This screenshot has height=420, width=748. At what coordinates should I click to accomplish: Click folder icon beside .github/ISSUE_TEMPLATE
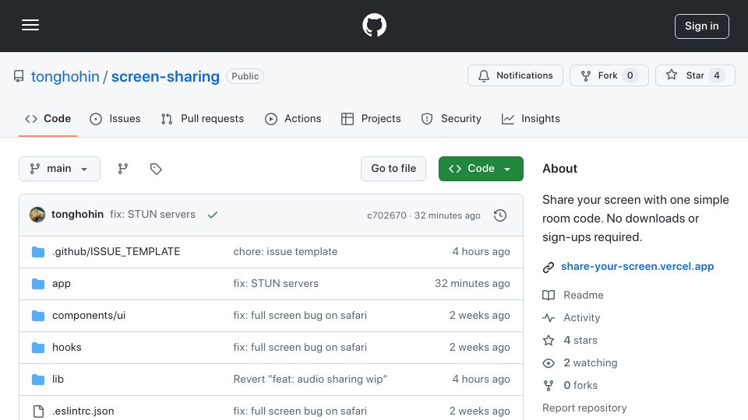coord(38,252)
